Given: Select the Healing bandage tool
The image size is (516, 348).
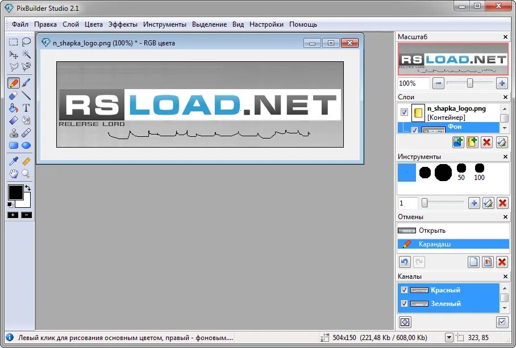Looking at the screenshot, I should tap(26, 133).
